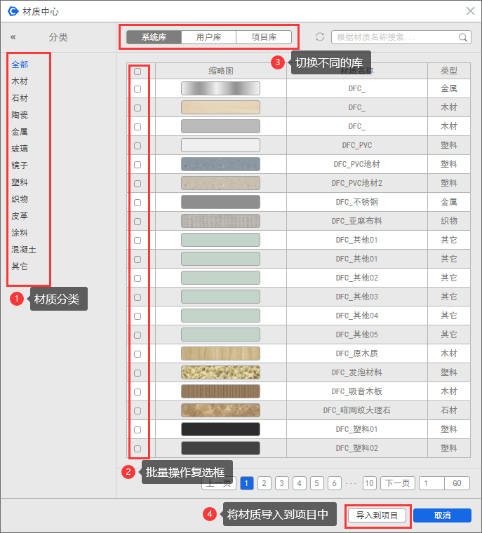Click the refresh icon beside the search box
Screen dimensions: 482x533
click(320, 37)
